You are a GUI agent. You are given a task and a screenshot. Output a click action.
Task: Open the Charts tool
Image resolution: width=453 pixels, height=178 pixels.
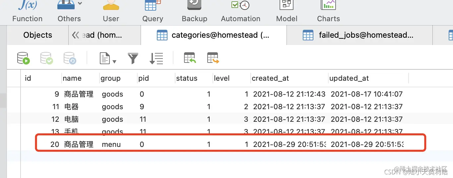[328, 12]
